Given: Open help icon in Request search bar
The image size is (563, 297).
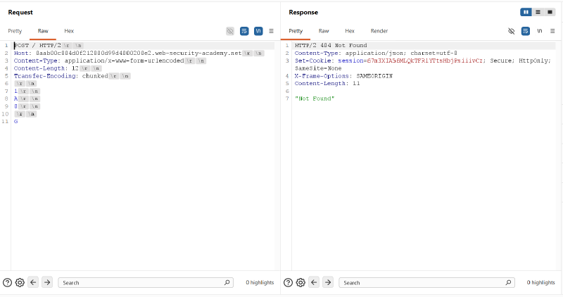Looking at the screenshot, I should tap(7, 283).
